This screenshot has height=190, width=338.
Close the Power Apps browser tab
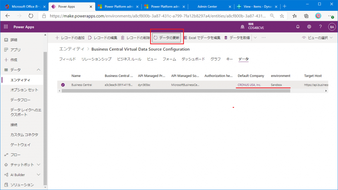tap(91, 7)
